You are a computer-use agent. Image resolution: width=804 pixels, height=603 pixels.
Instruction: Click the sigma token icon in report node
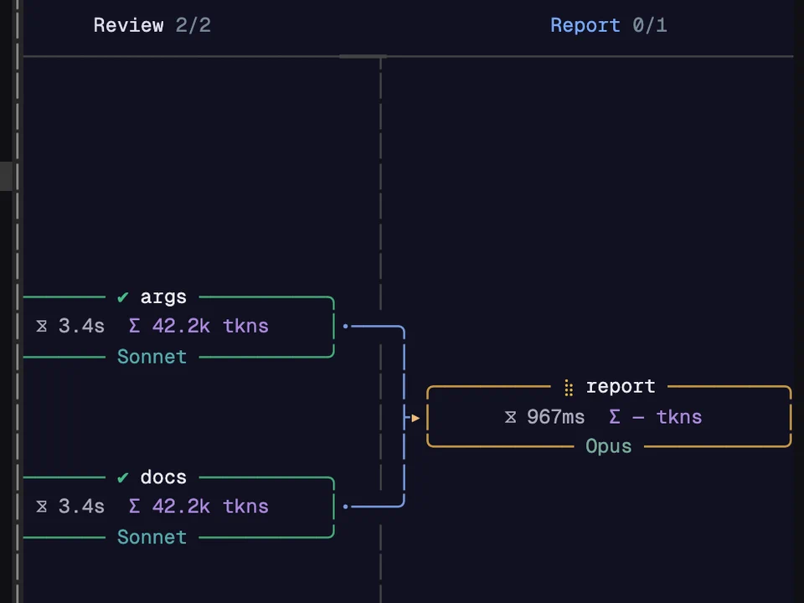point(614,416)
